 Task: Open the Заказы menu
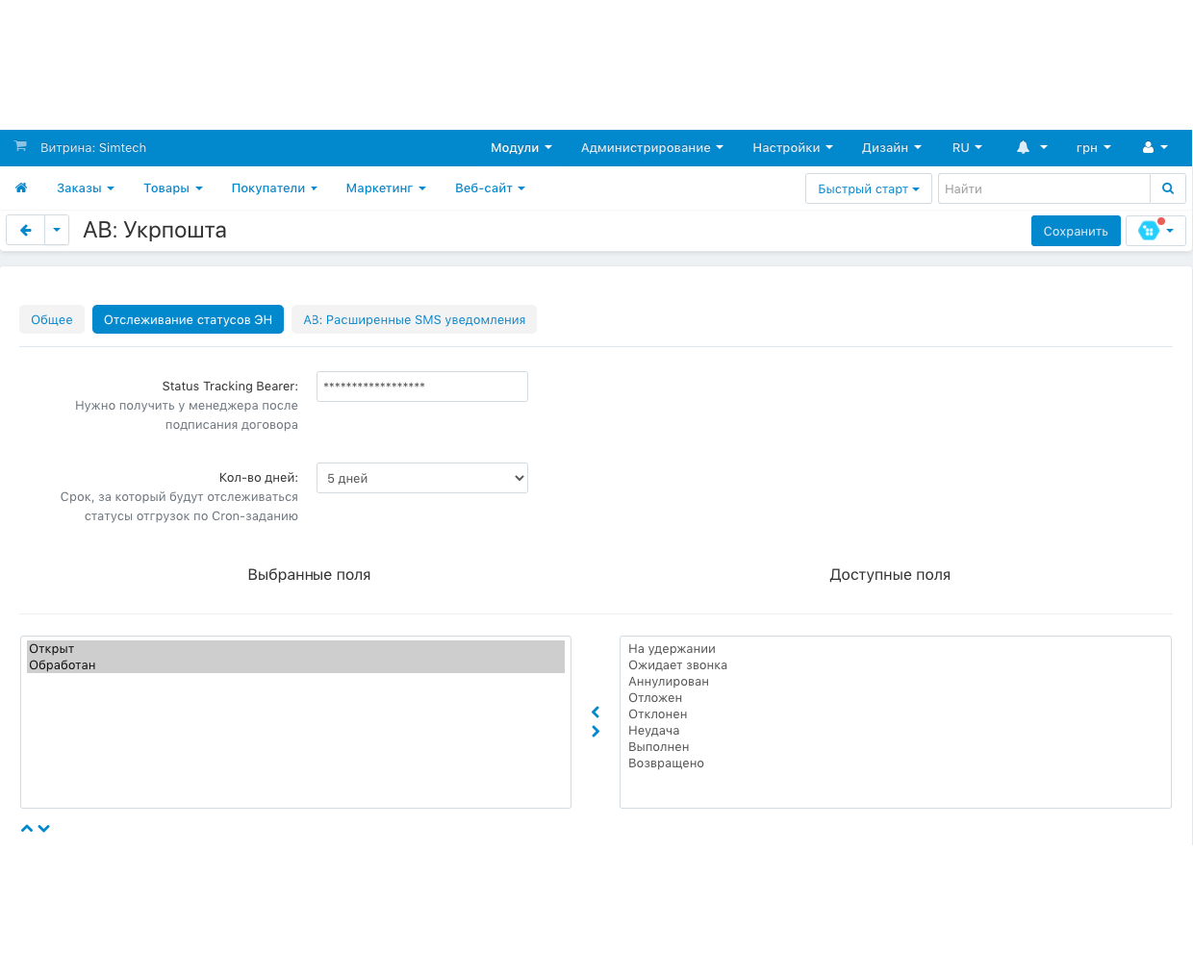pos(85,188)
